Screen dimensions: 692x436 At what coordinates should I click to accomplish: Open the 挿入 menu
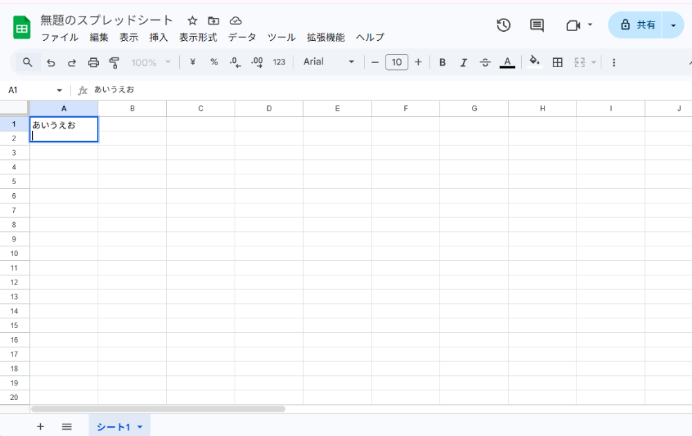[158, 37]
